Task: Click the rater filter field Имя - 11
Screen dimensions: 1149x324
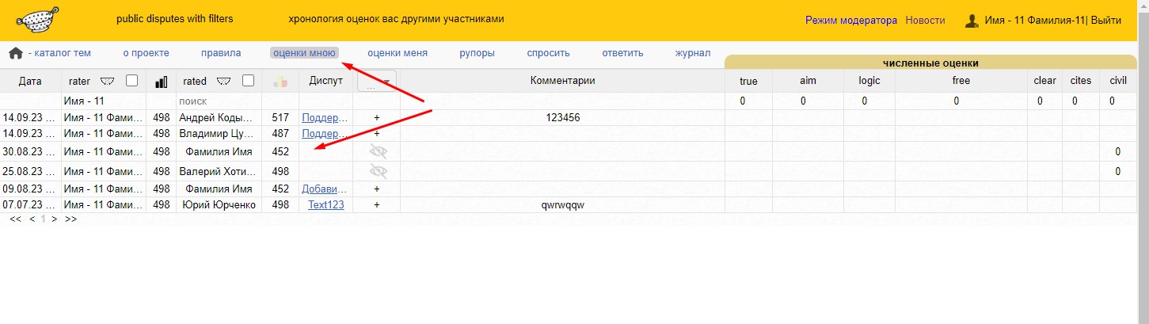Action: click(x=103, y=101)
